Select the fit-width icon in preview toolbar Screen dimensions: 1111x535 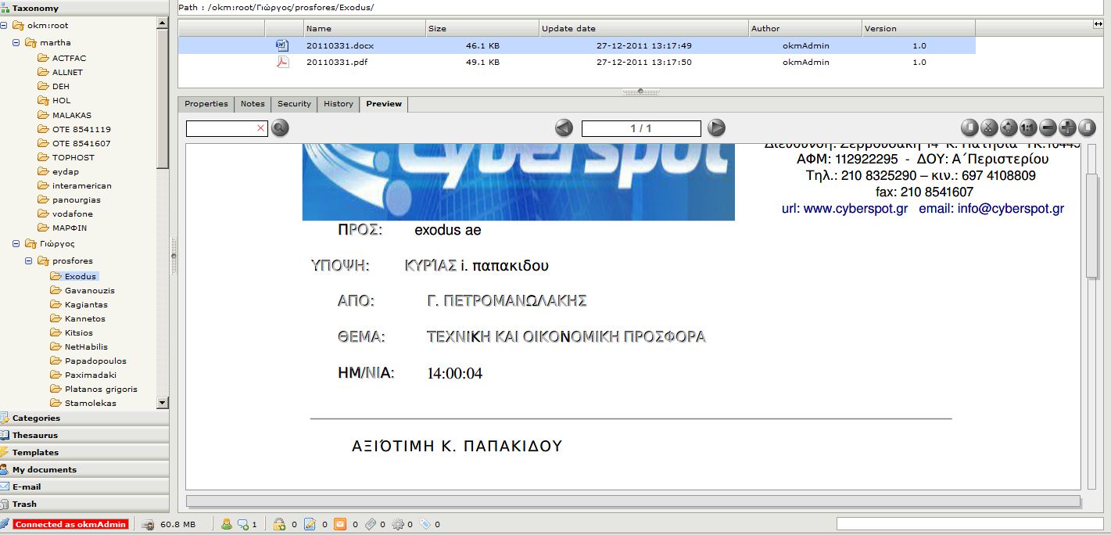pyautogui.click(x=1087, y=127)
